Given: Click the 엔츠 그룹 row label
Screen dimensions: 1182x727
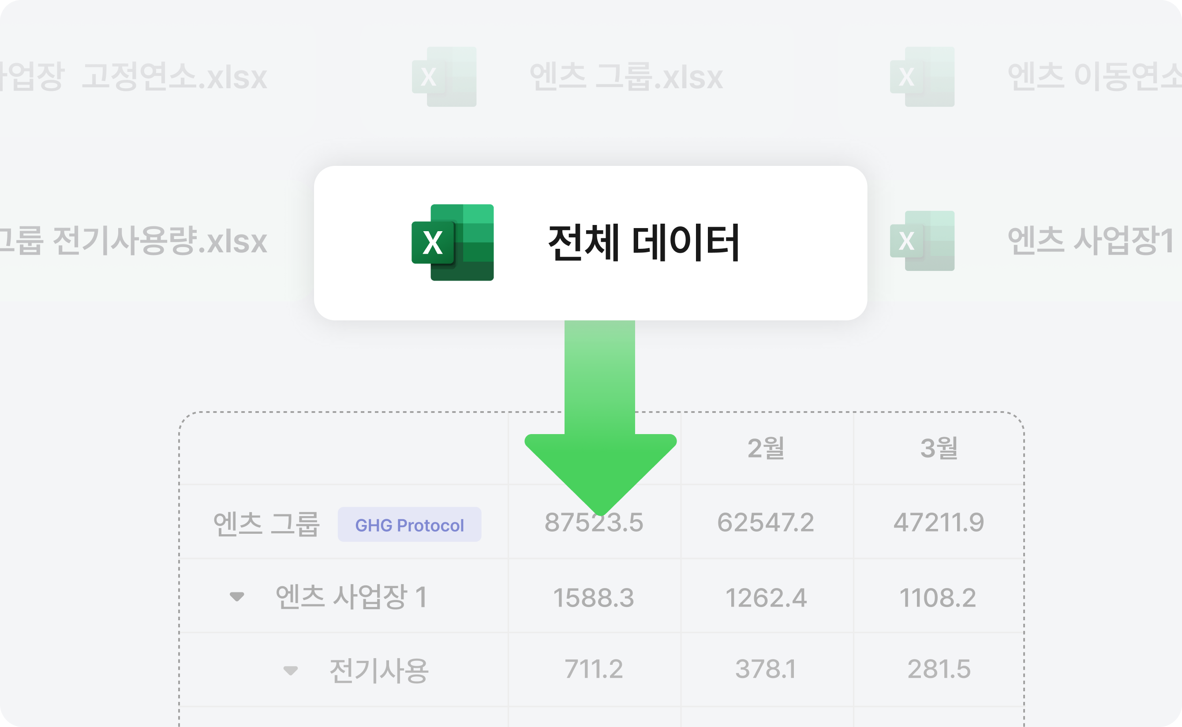Looking at the screenshot, I should 266,524.
